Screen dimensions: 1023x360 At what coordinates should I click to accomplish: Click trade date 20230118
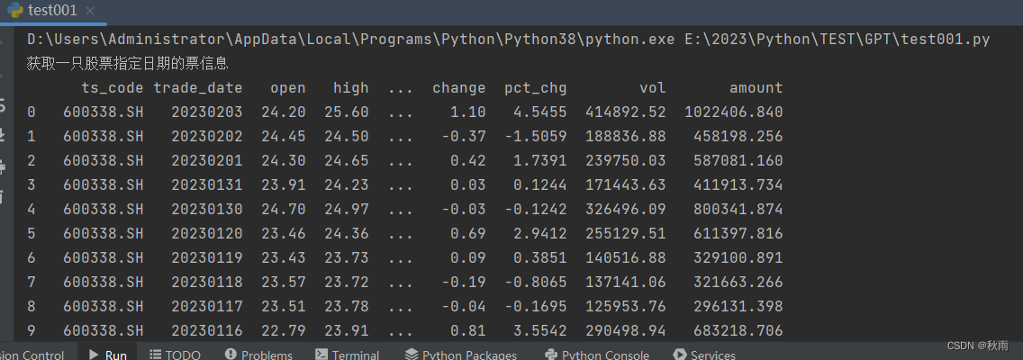tap(207, 282)
